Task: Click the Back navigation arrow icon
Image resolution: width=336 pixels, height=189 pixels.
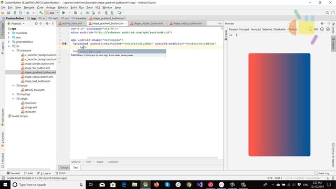Action: [x=28, y=13]
